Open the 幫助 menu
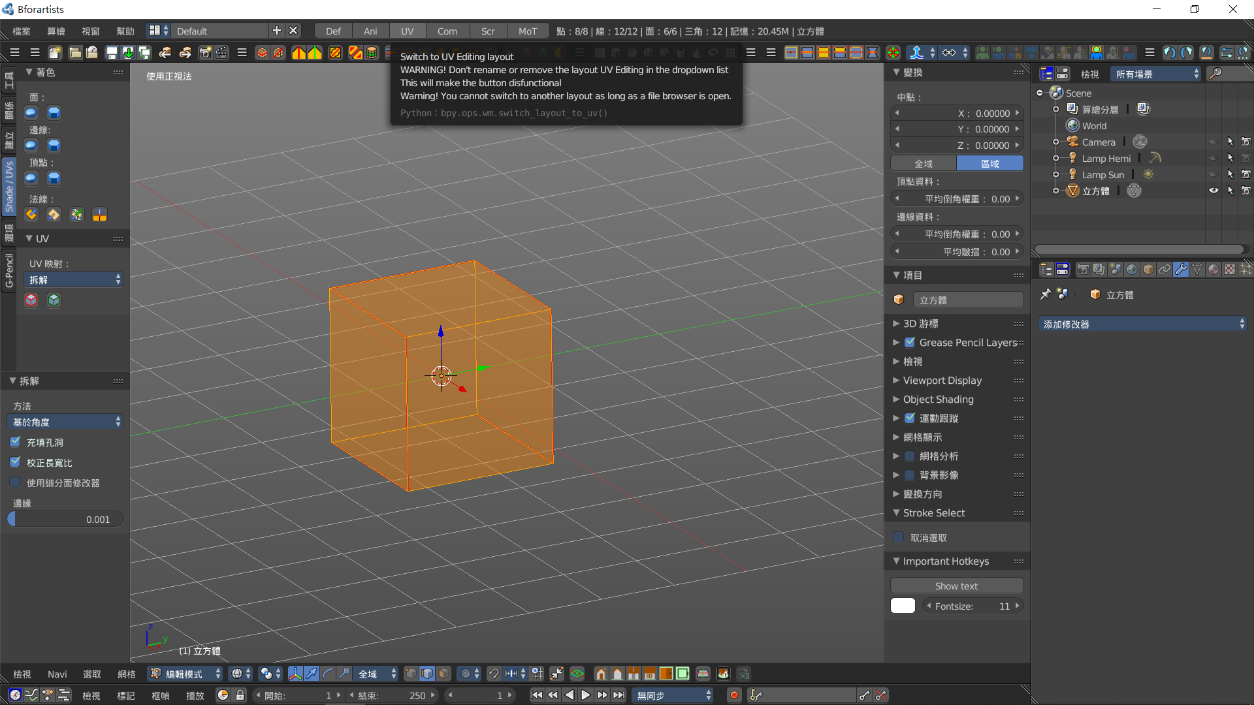 125,31
